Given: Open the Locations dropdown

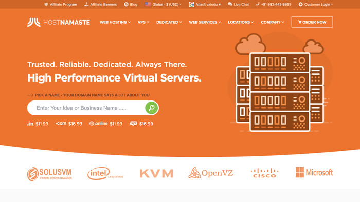Looking at the screenshot, I should pyautogui.click(x=241, y=22).
